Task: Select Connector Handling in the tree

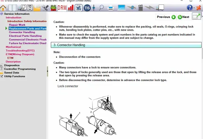Action: point(22,32)
